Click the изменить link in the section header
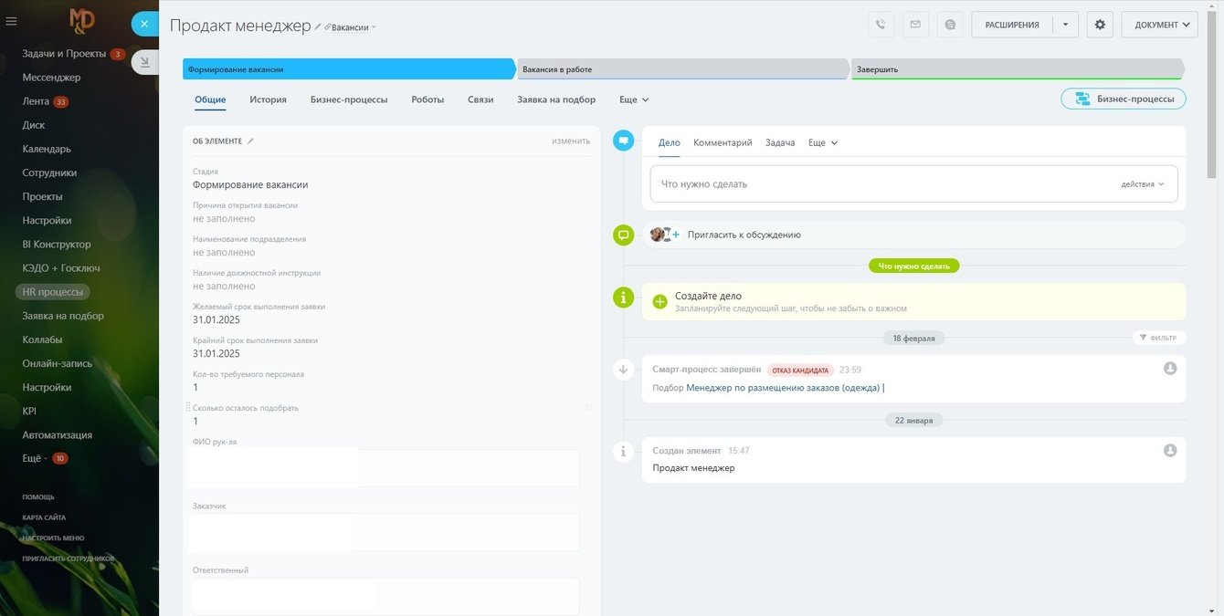Screen dimensions: 1224x616 (571, 141)
